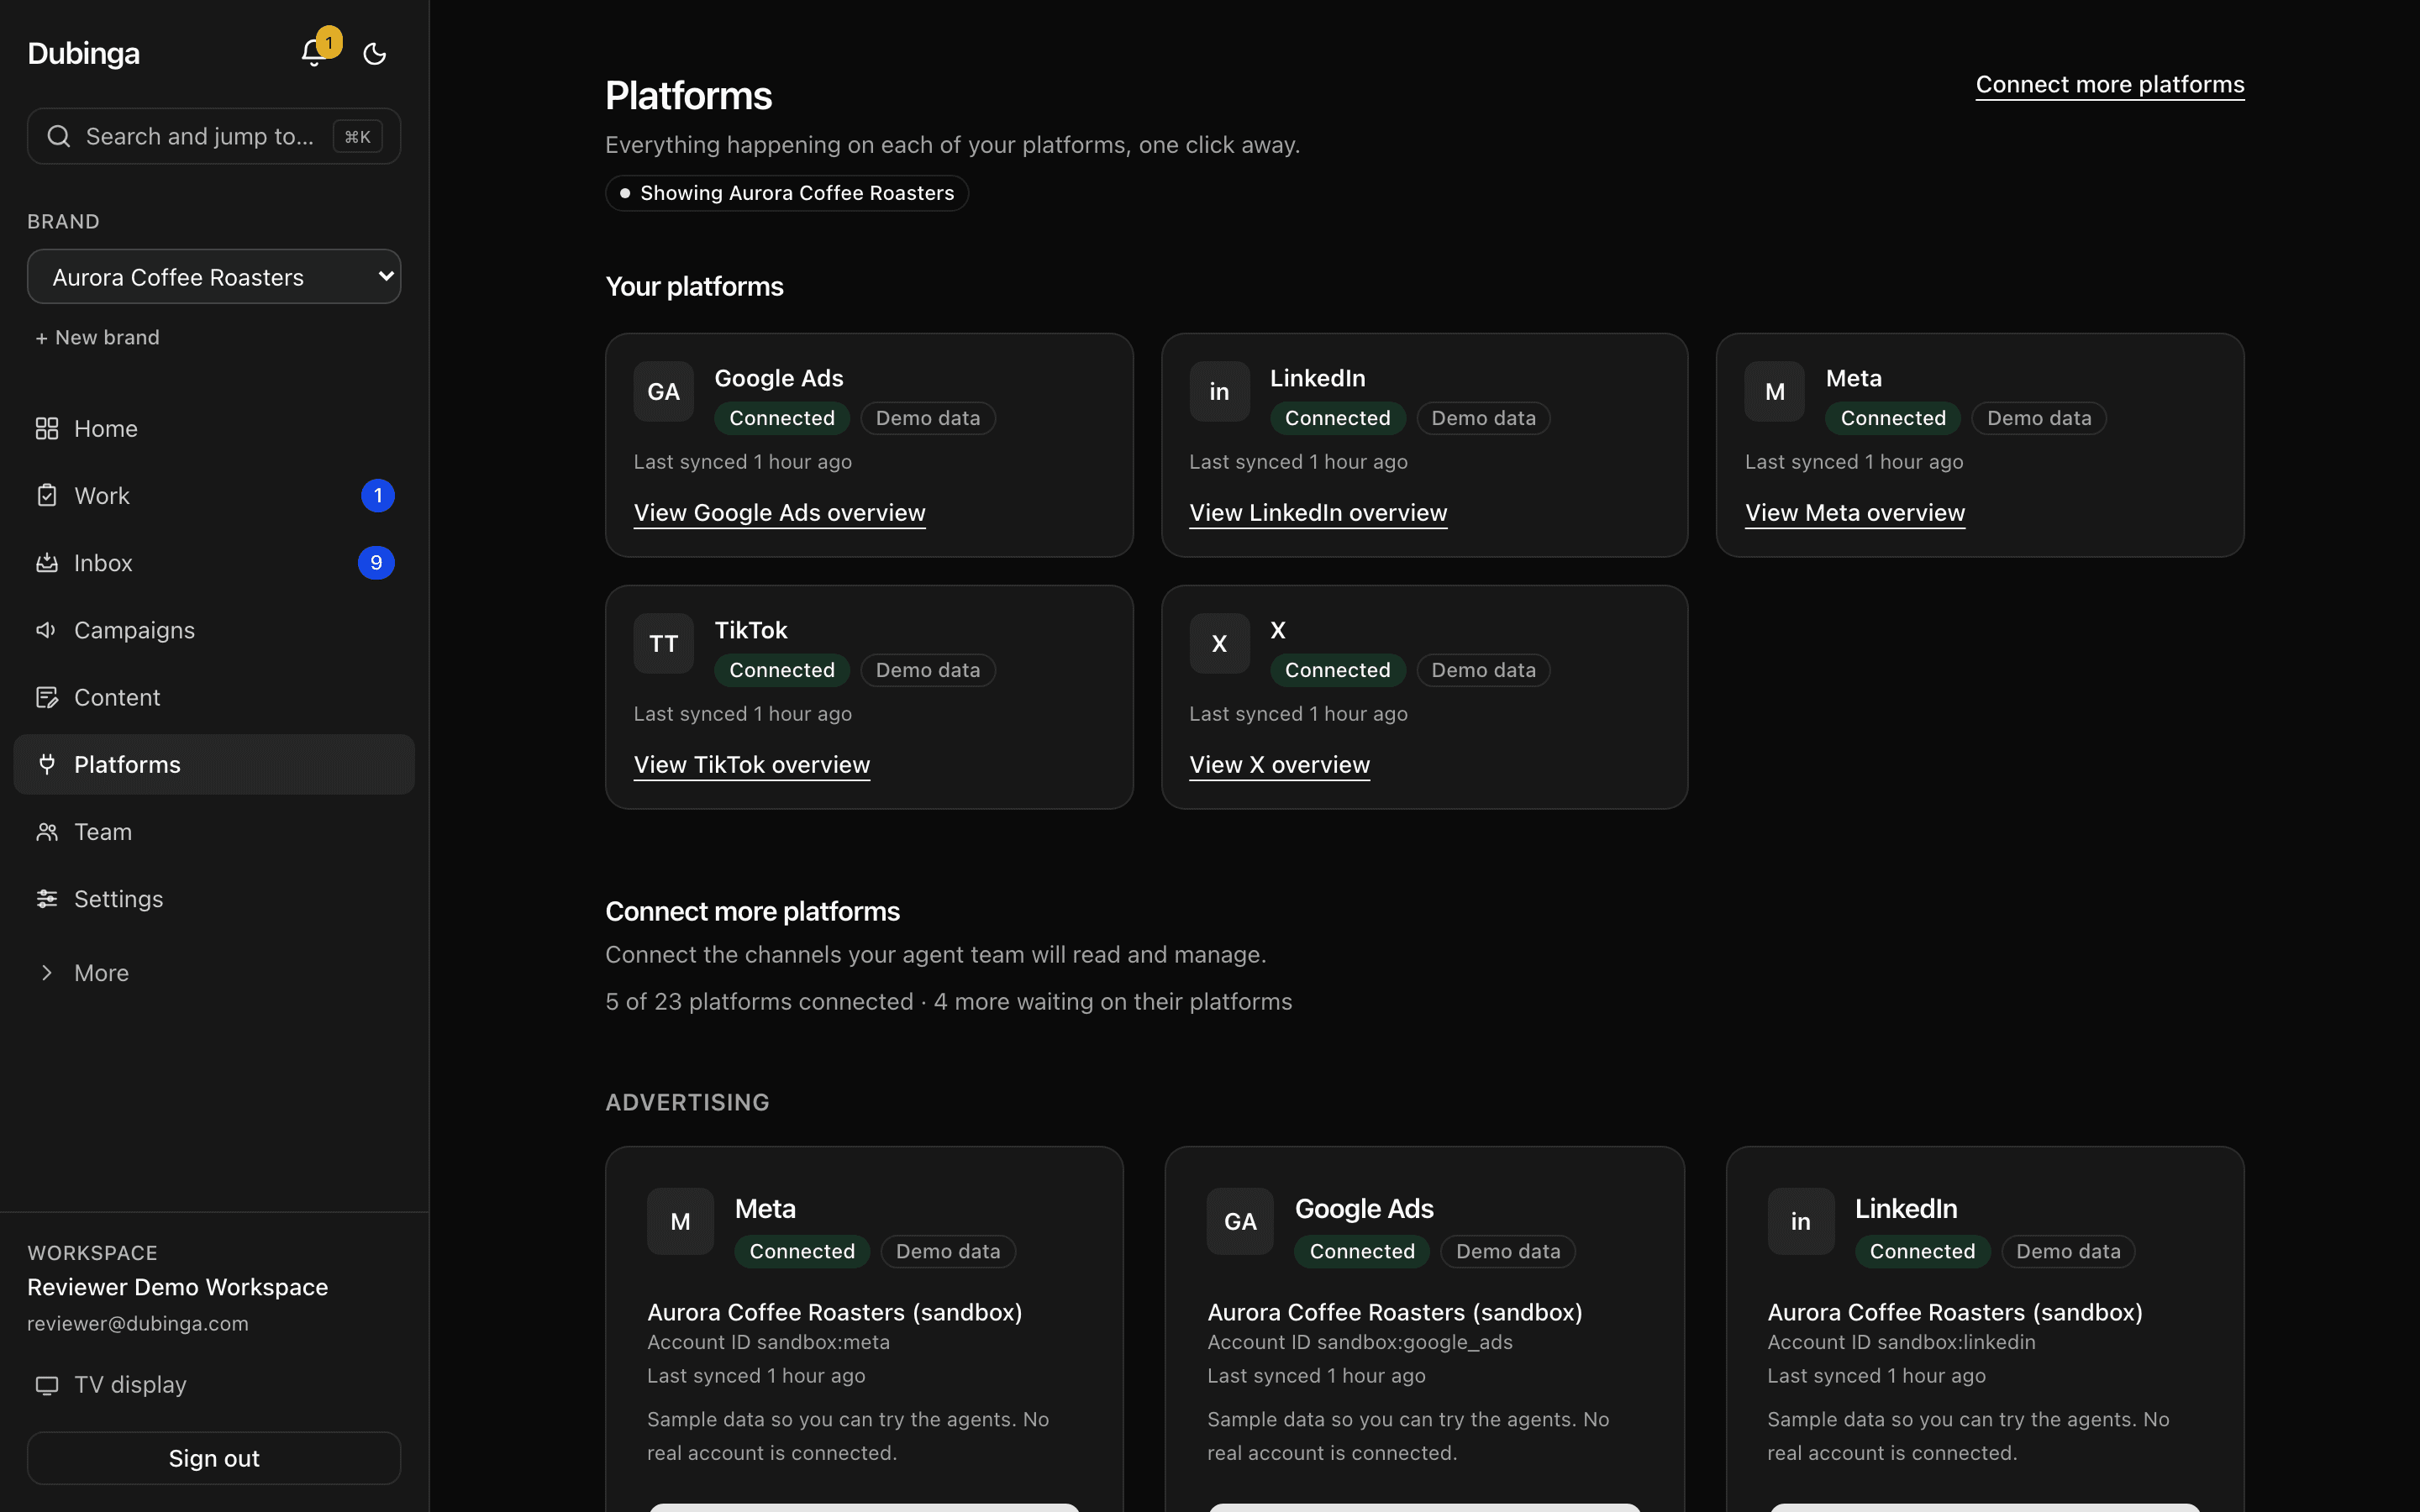Screen dimensions: 2420x1512
Task: Click the Campaigns megaphone icon
Action: click(x=47, y=630)
